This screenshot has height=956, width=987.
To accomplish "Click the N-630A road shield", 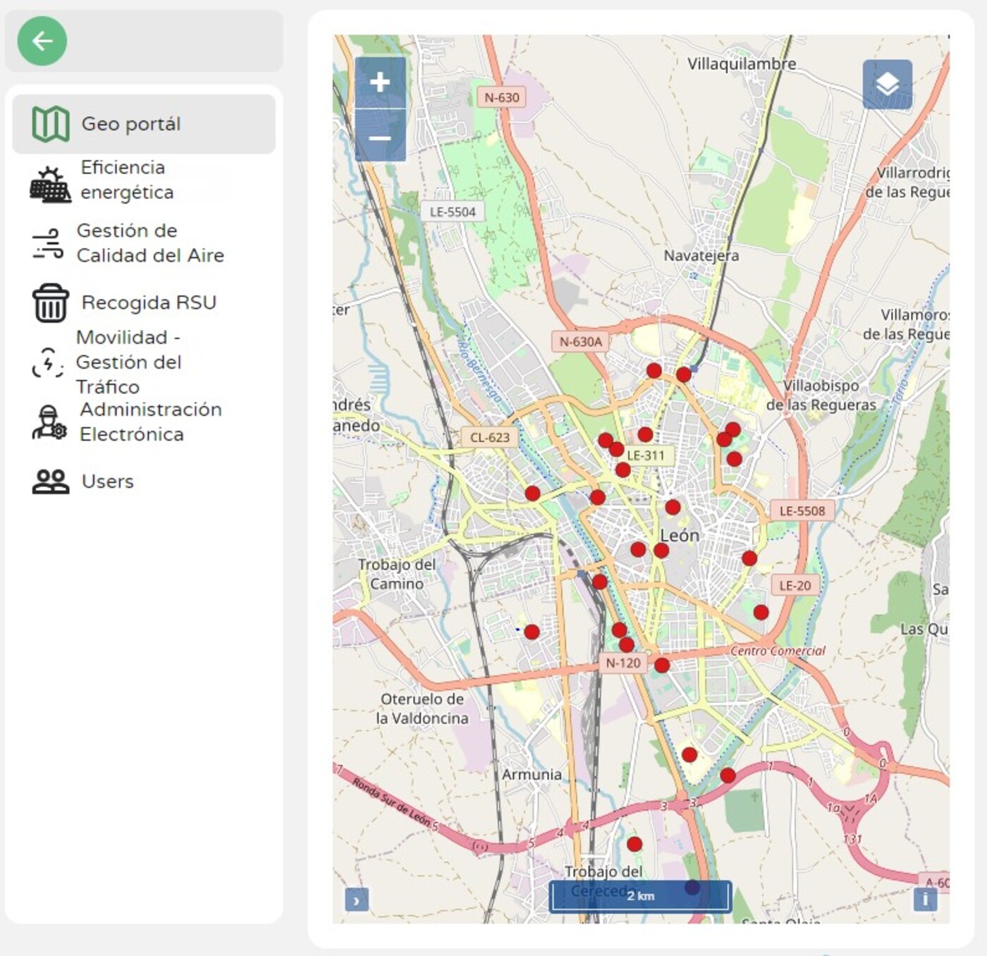I will [581, 342].
